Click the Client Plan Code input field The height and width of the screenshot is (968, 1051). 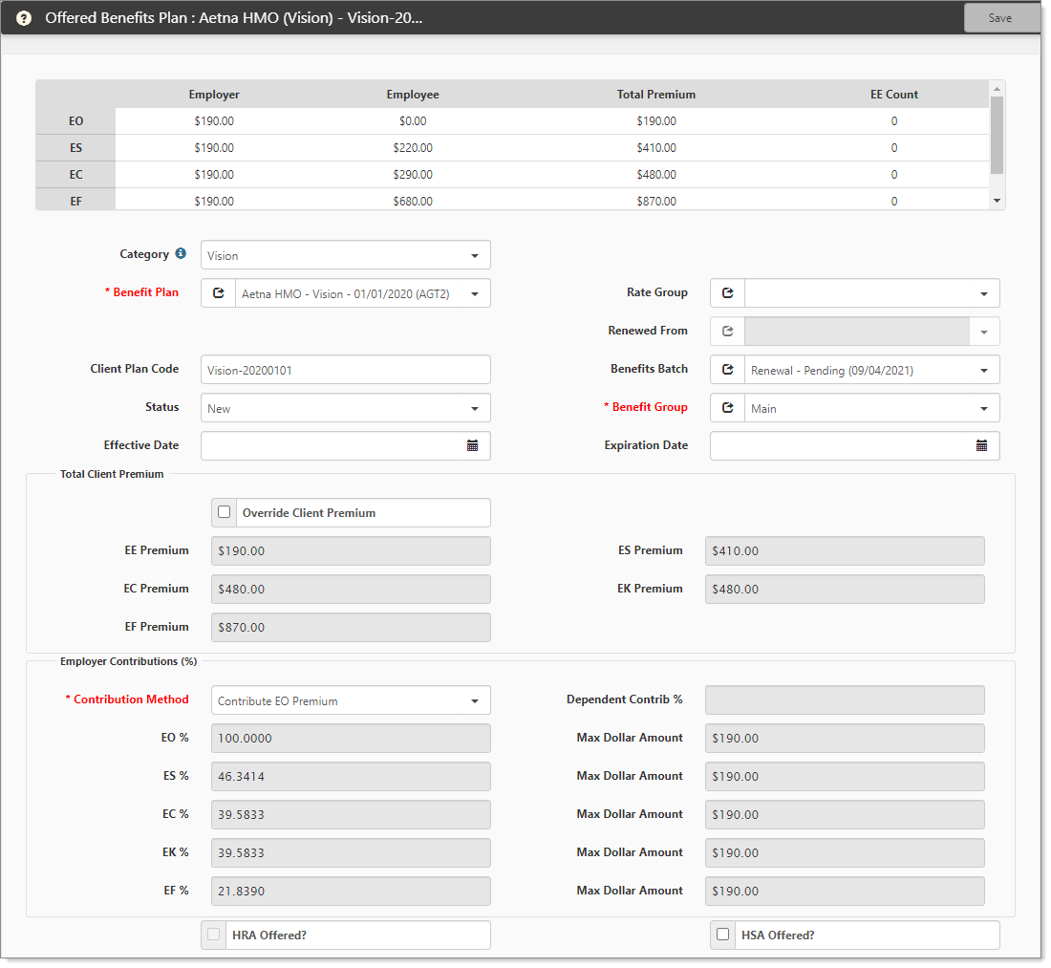point(345,370)
